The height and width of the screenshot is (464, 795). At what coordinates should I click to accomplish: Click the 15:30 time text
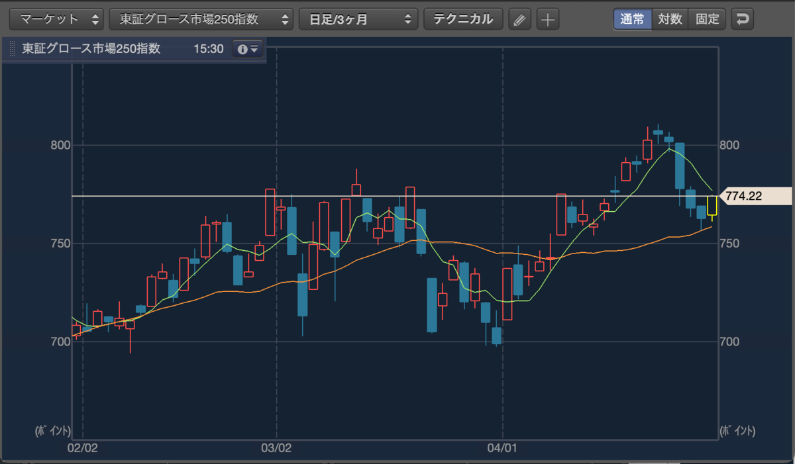[x=209, y=49]
